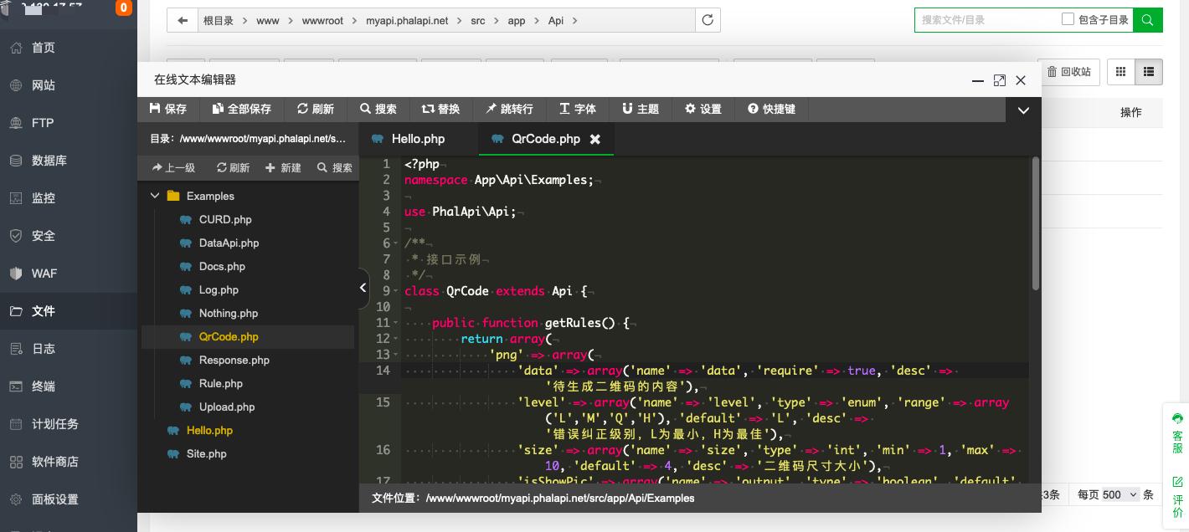Switch to the Hello.php editor tab
Viewport: 1189px width, 532px height.
click(418, 139)
